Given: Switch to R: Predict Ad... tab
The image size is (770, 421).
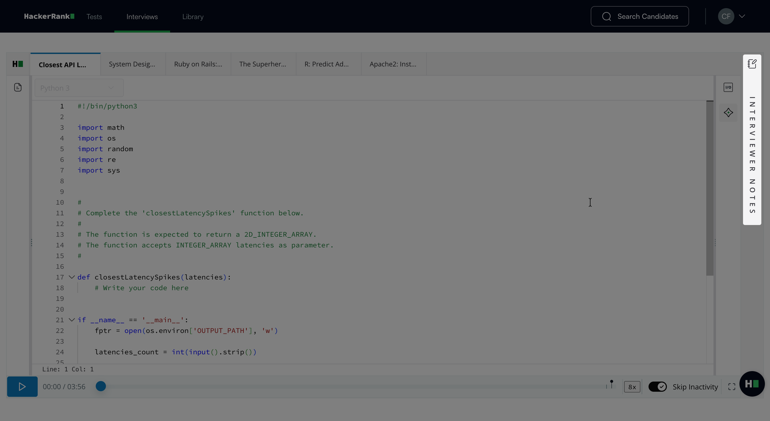Looking at the screenshot, I should 328,64.
